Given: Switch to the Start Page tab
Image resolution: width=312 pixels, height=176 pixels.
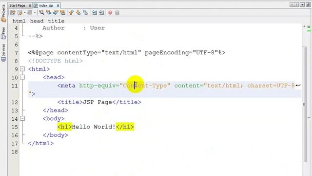Looking at the screenshot, I should click(18, 5).
